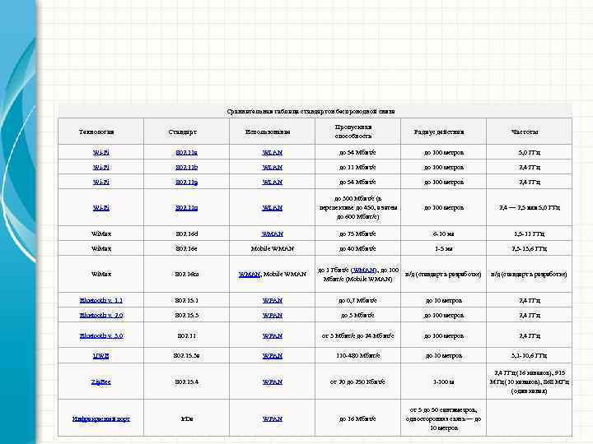
Task: Select the 802.15.4 standard cell
Action: [x=186, y=382]
